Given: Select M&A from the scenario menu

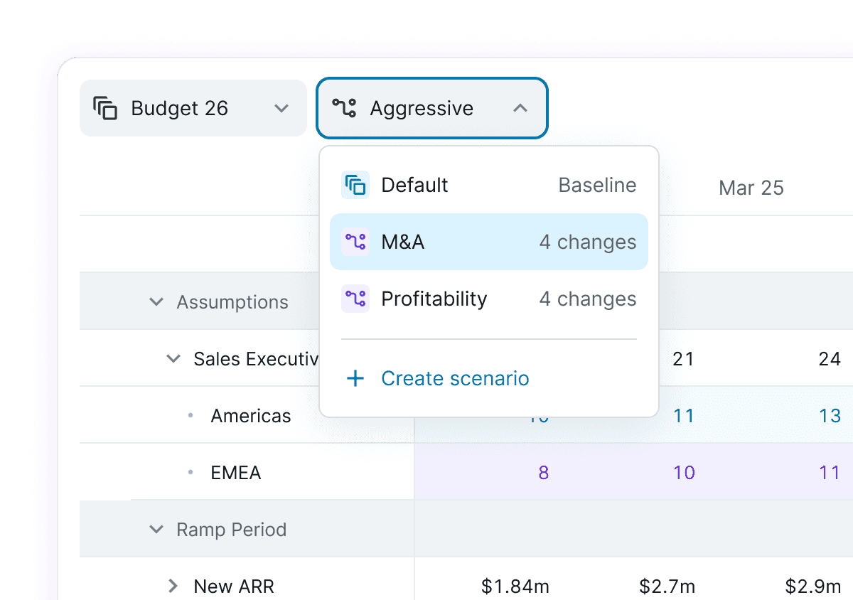Looking at the screenshot, I should 489,242.
